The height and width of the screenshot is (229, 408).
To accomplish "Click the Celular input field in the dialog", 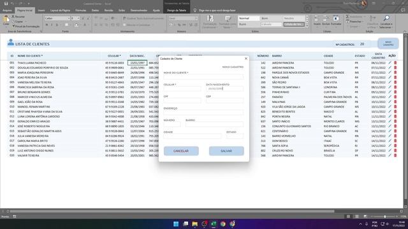I will pos(182,89).
